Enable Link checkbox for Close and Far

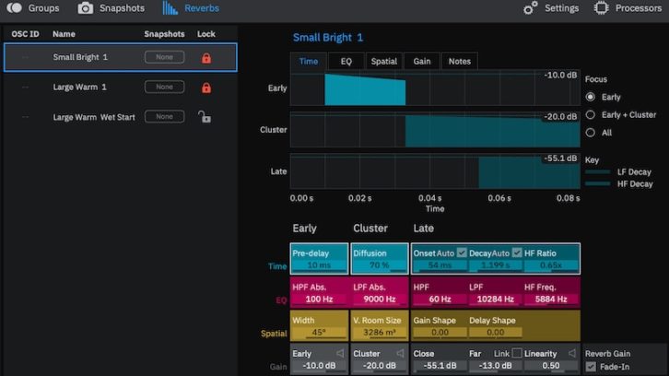pyautogui.click(x=517, y=353)
